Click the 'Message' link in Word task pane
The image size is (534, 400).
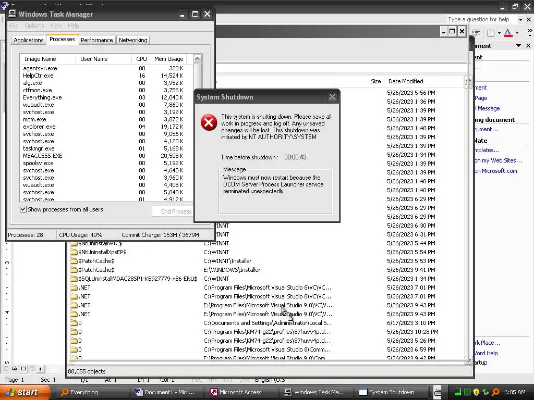(x=489, y=108)
